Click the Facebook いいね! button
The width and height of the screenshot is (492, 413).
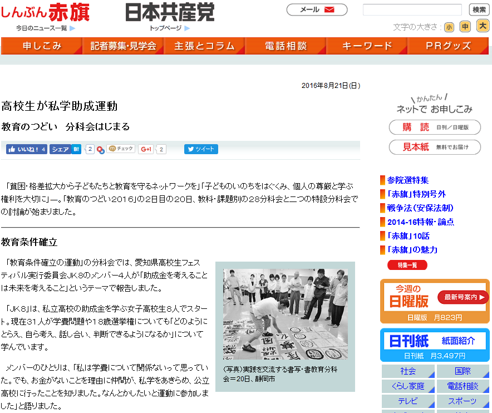(x=27, y=149)
